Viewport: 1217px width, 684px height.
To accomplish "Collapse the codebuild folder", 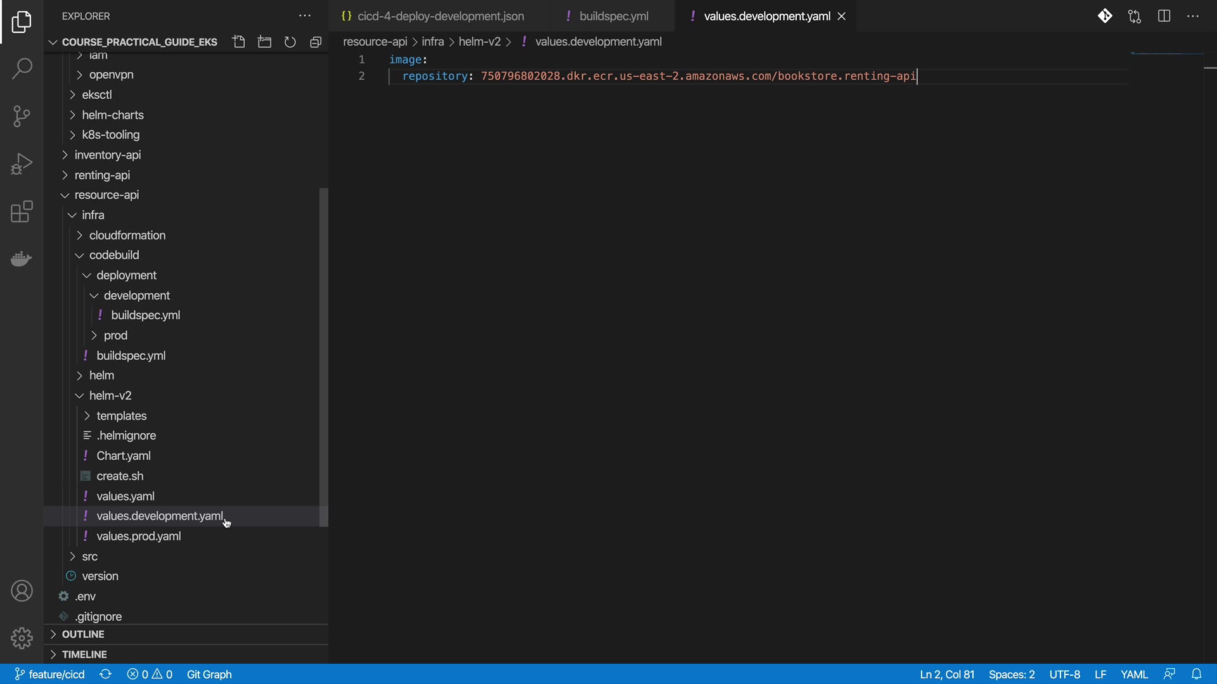I will 113,255.
